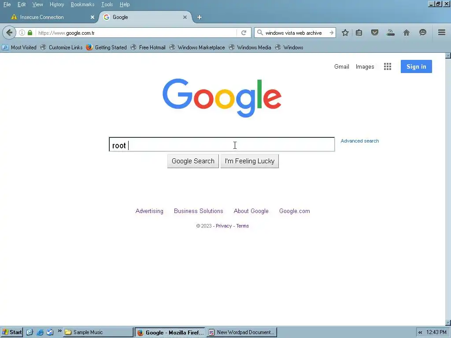The image size is (451, 338).
Task: Show your bookmarks list icon
Action: point(359,33)
